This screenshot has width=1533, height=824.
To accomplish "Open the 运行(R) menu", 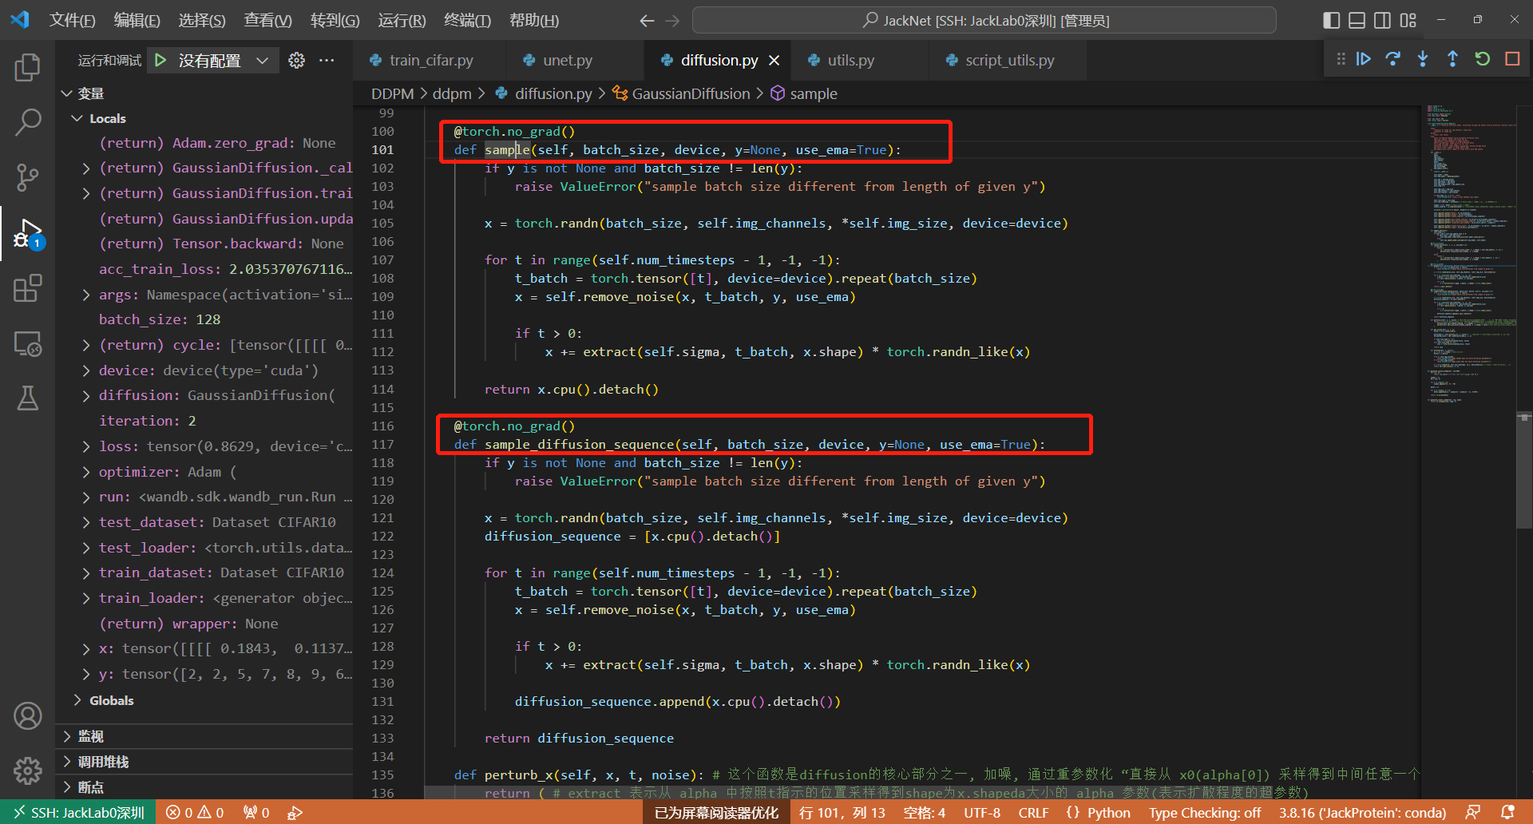I will pos(402,21).
